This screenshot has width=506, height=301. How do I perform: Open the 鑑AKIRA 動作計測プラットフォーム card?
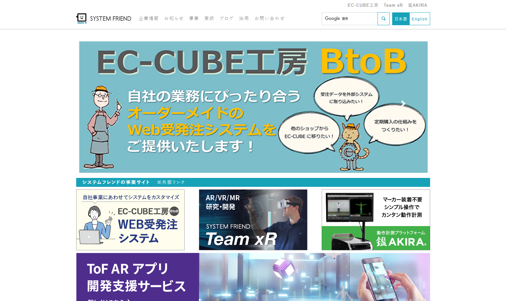[x=376, y=220]
